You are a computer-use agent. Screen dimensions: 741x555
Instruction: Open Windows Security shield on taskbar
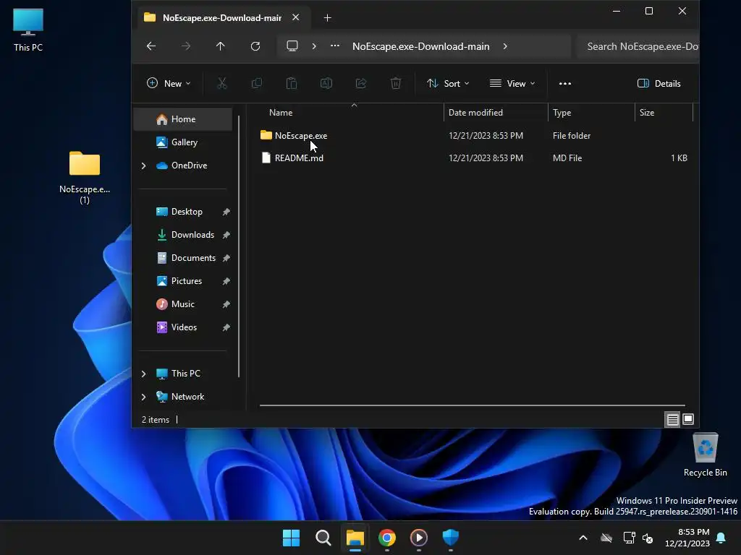pyautogui.click(x=450, y=538)
